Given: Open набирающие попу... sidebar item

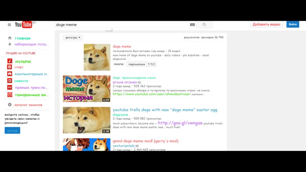Looking at the screenshot, I should 31,44.
